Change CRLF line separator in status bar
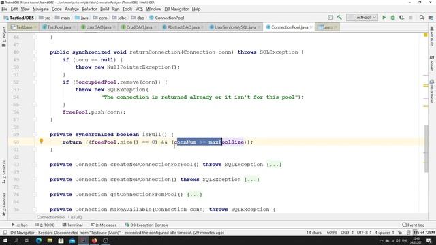 pos(347,233)
